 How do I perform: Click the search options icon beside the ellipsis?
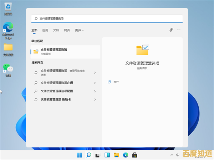pos(171,30)
